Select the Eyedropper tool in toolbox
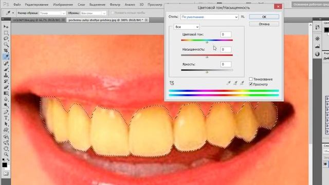This screenshot has width=329, height=185. 6,57
